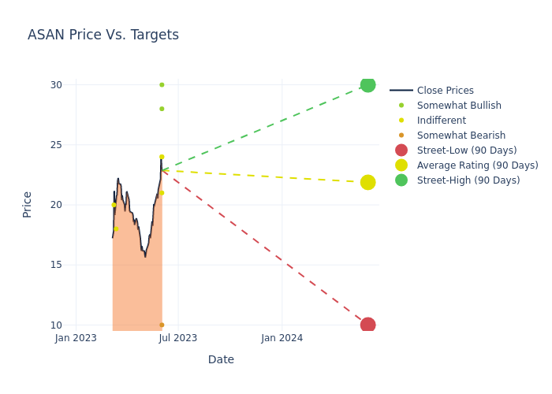This screenshot has width=552, height=394.
Task: Click the yellow Average Rating legend circle
Action: point(401,165)
